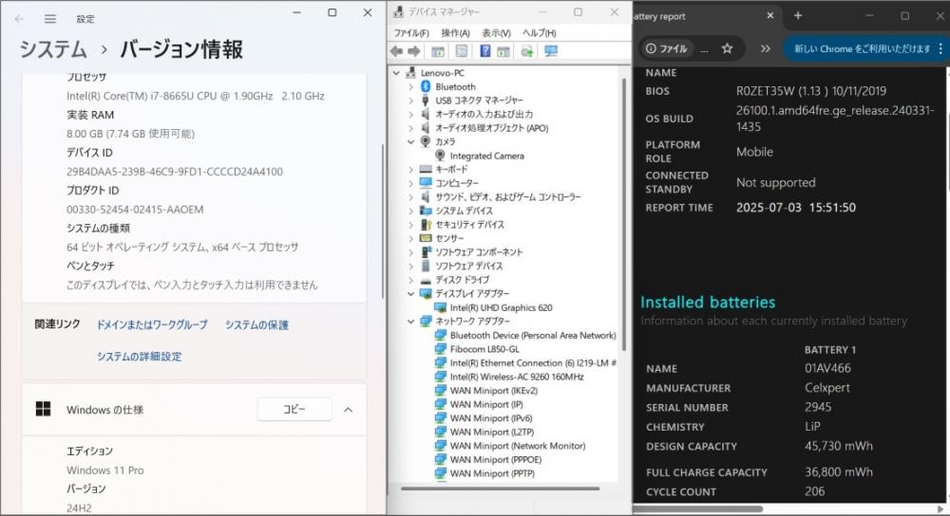Select WAN Miniport (IPv6)

tap(491, 418)
